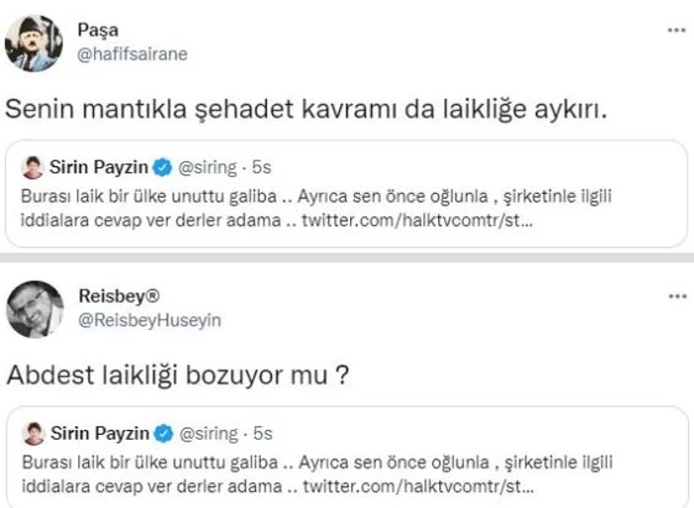Open more options on Paşa's tweet

[x=676, y=30]
